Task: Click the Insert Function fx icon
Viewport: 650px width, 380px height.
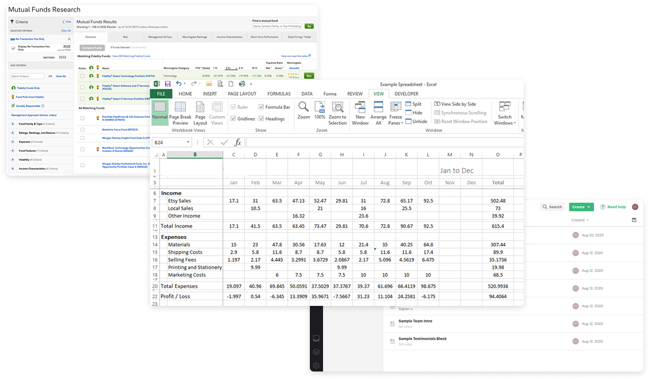Action: [238, 142]
